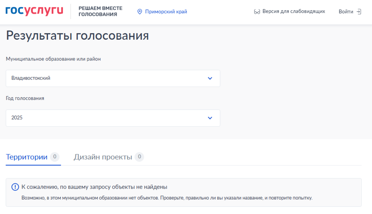Click the Результаты голосования heading
The height and width of the screenshot is (214, 372).
77,36
